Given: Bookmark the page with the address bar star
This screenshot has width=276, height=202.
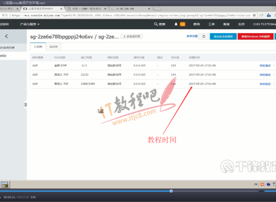Looking at the screenshot, I should pyautogui.click(x=254, y=15).
